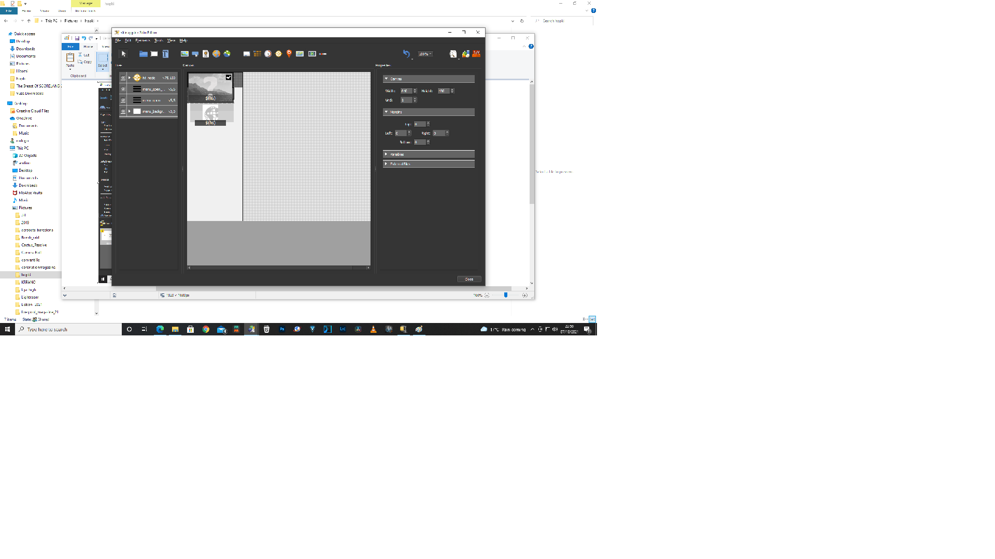Click zoom in plus in Paint status bar
The width and height of the screenshot is (995, 559).
[x=525, y=295]
